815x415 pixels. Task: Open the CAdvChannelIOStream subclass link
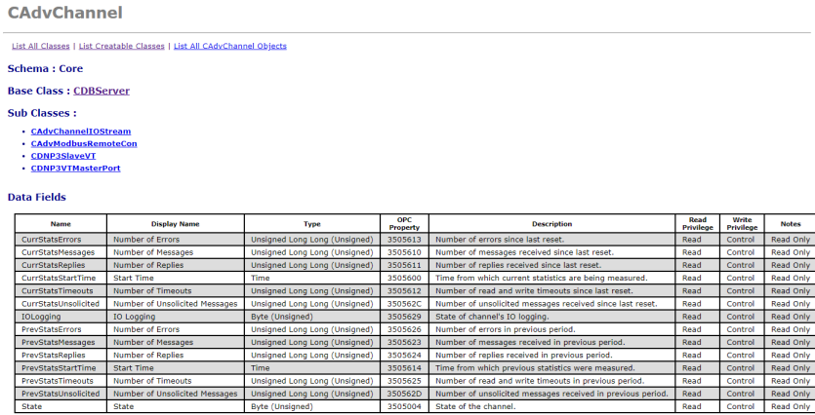tap(80, 131)
